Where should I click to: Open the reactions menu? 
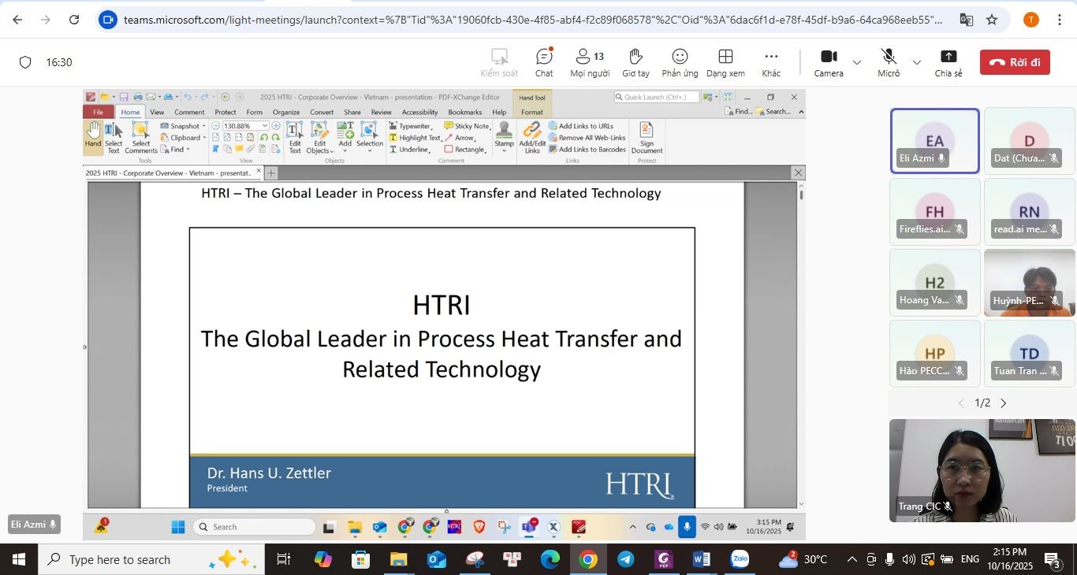pyautogui.click(x=680, y=62)
